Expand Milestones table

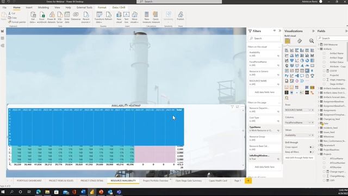tap(319, 137)
